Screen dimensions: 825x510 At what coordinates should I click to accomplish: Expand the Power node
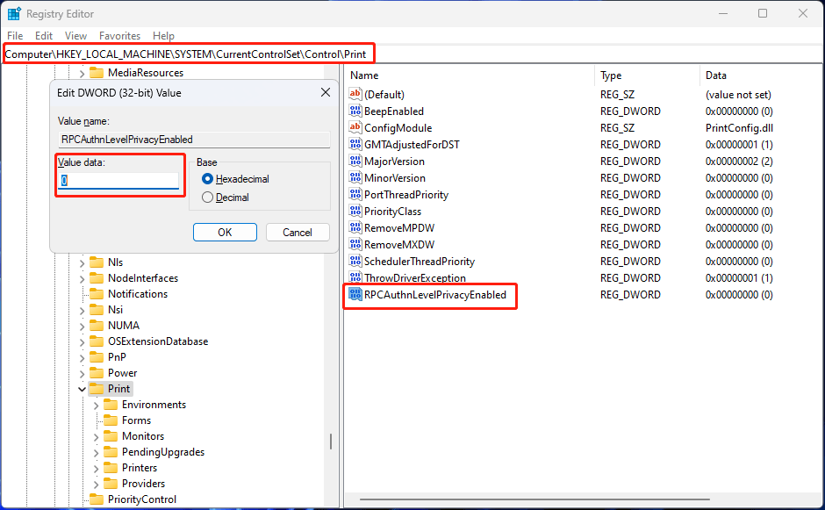[81, 372]
